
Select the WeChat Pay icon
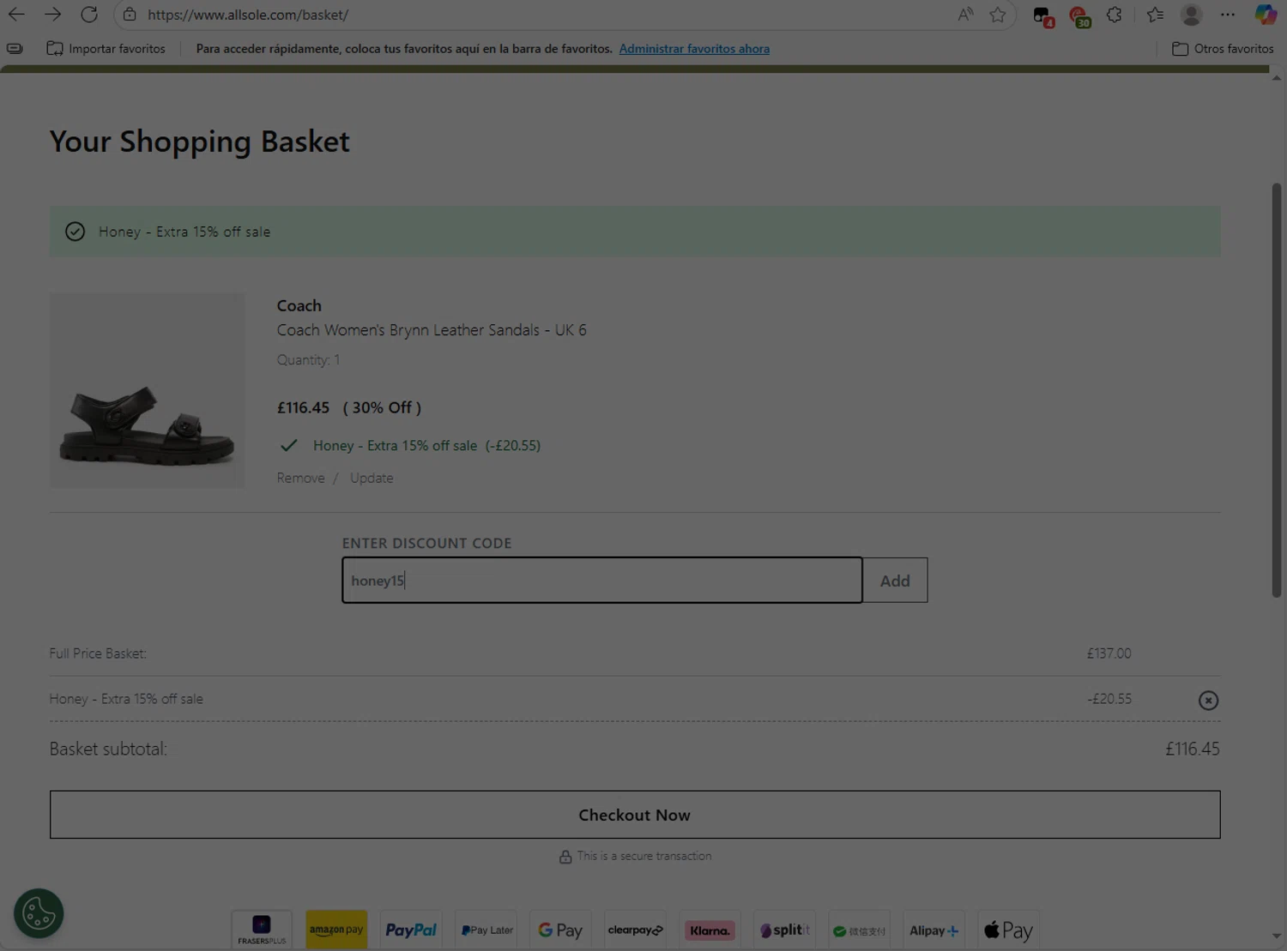859,930
